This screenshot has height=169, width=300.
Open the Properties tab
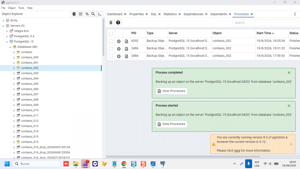point(137,14)
